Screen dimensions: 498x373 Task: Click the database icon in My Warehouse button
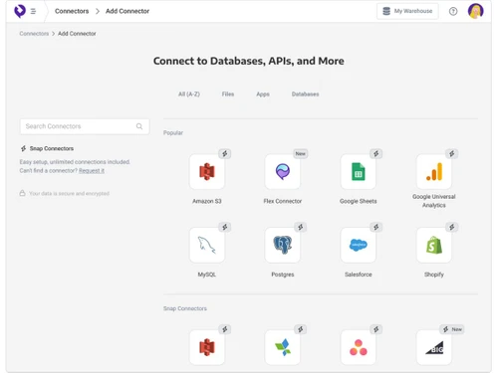pos(386,11)
